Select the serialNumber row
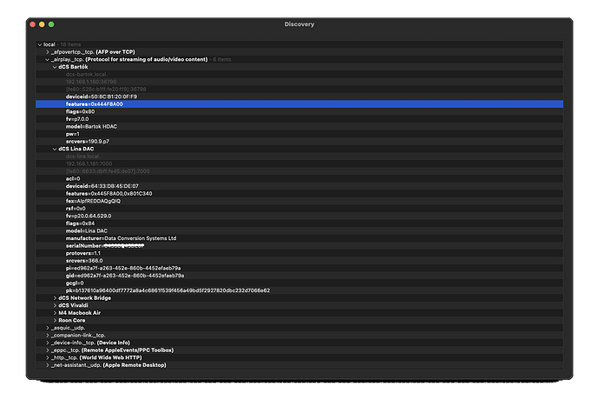 point(299,246)
